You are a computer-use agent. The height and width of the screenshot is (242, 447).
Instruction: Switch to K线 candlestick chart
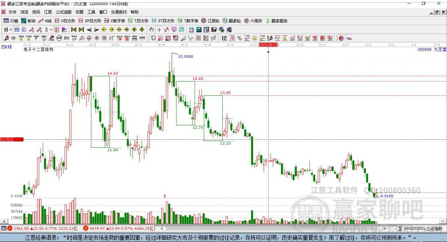pyautogui.click(x=45, y=21)
